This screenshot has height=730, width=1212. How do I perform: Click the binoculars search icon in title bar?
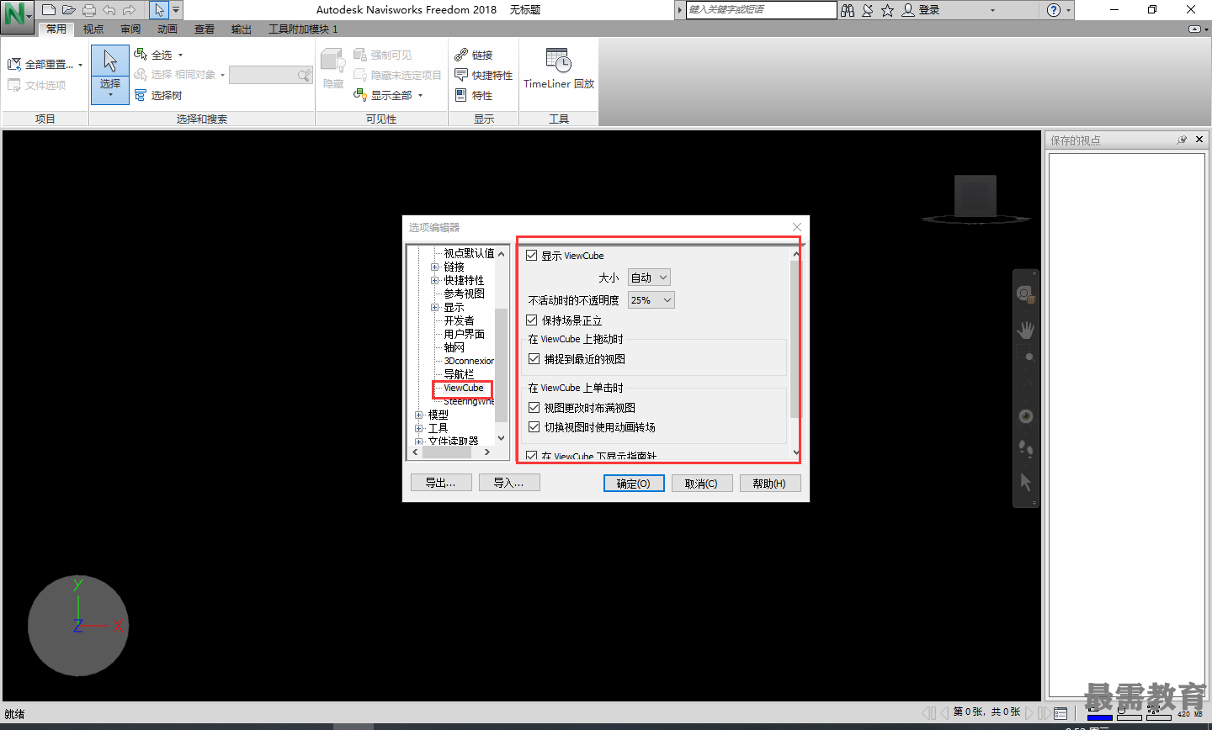pos(848,10)
